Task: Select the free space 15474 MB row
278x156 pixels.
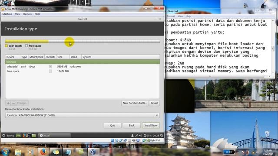Action: [83, 71]
